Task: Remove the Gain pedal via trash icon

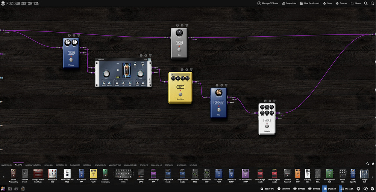Action: coord(186,25)
